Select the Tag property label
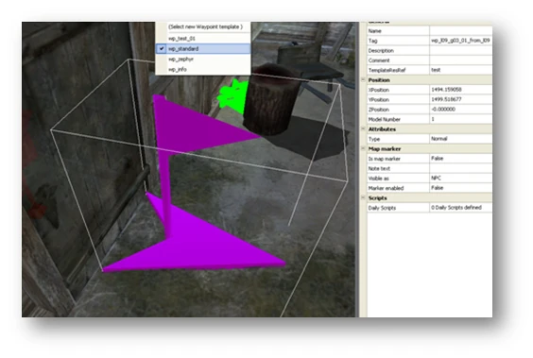The image size is (533, 358). click(x=372, y=41)
